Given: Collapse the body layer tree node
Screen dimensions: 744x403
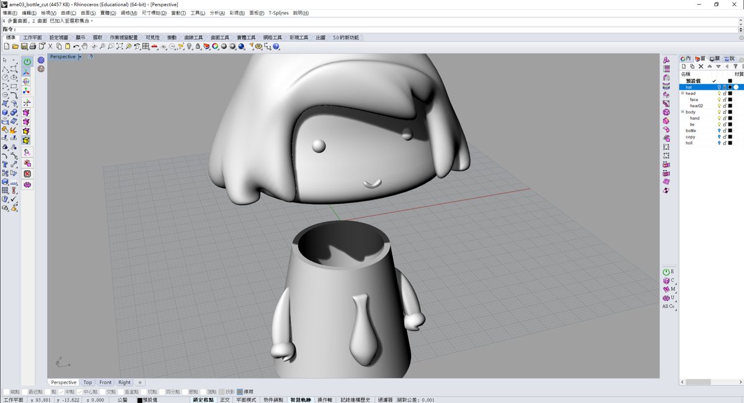Looking at the screenshot, I should pos(683,112).
